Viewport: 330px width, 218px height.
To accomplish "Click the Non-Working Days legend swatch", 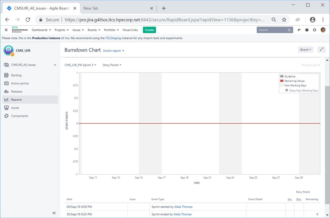I will tap(281, 85).
